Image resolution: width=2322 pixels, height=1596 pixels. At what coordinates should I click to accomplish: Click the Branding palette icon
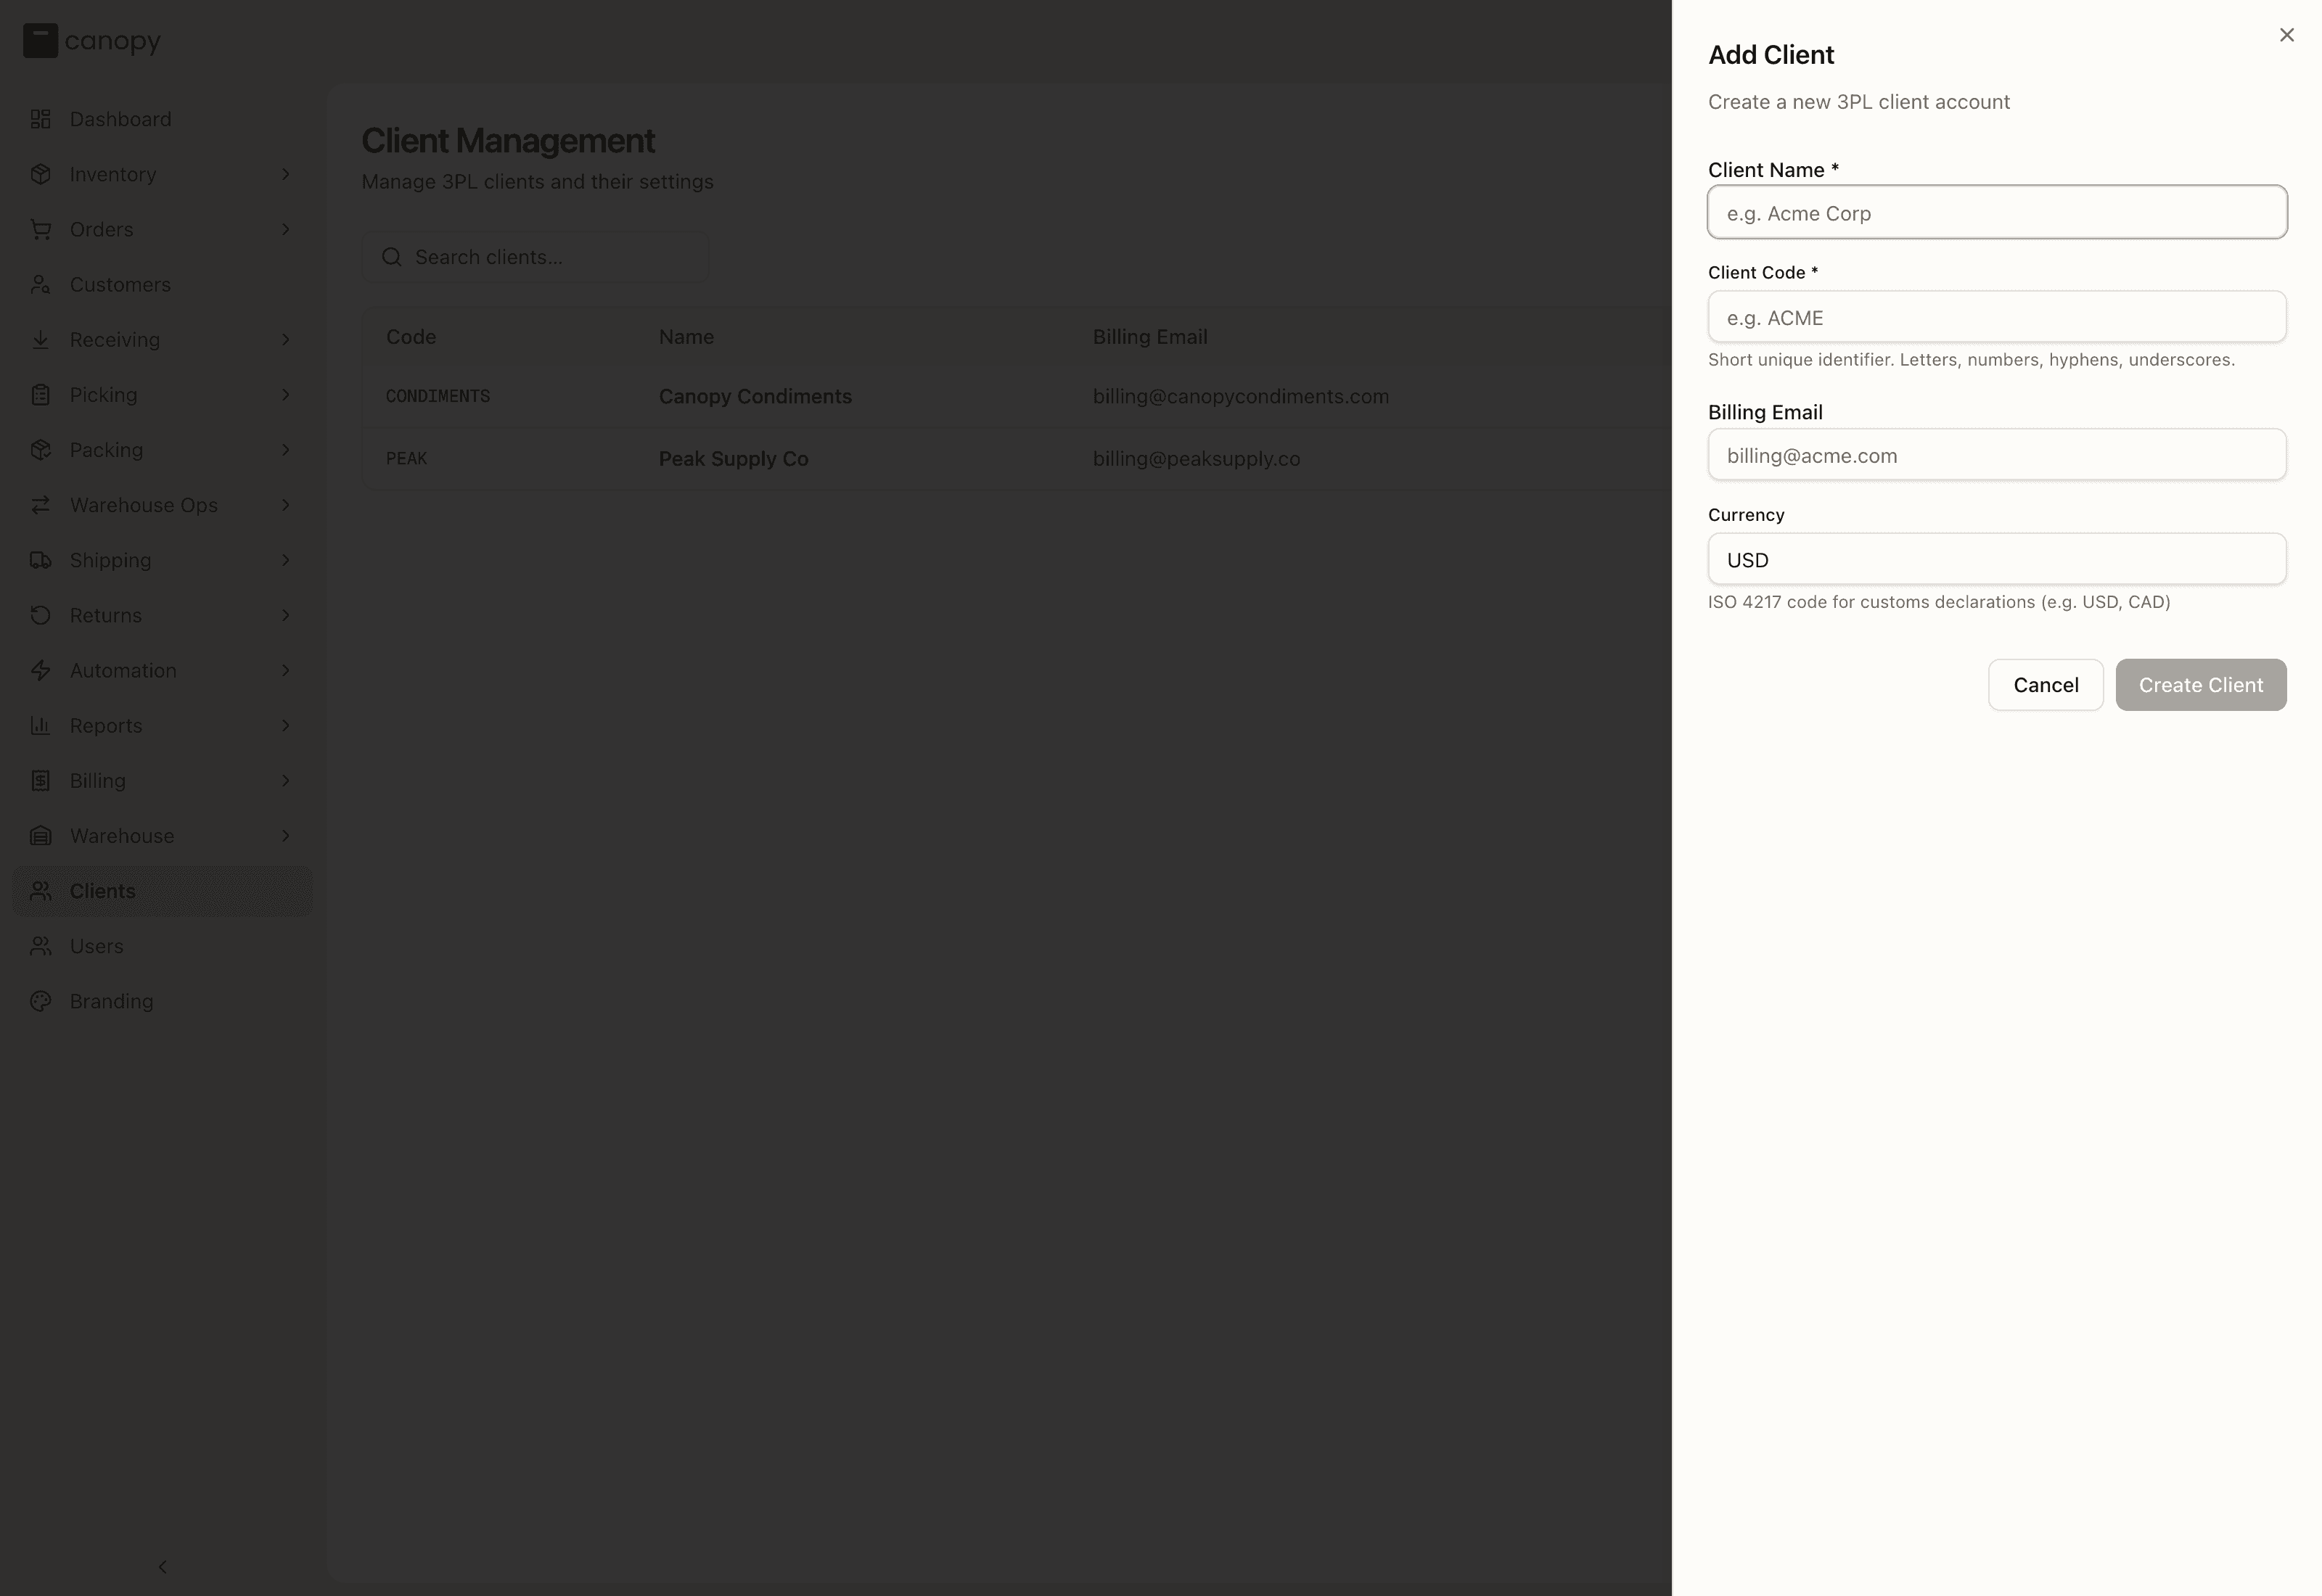[41, 1000]
